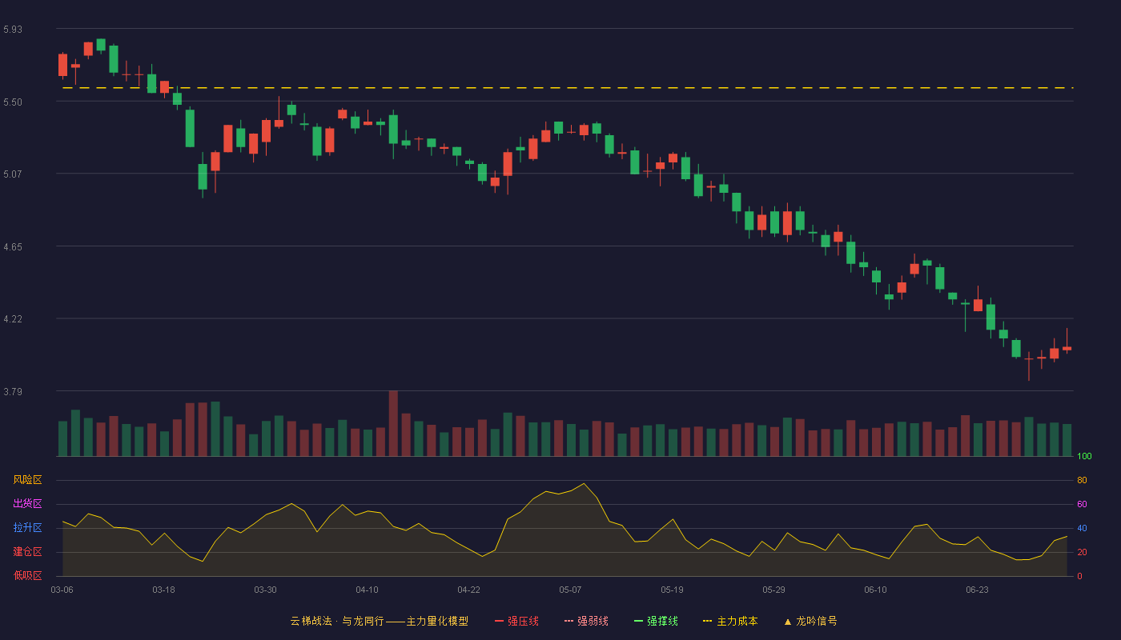Click the 60 indicator axis label

[1082, 504]
